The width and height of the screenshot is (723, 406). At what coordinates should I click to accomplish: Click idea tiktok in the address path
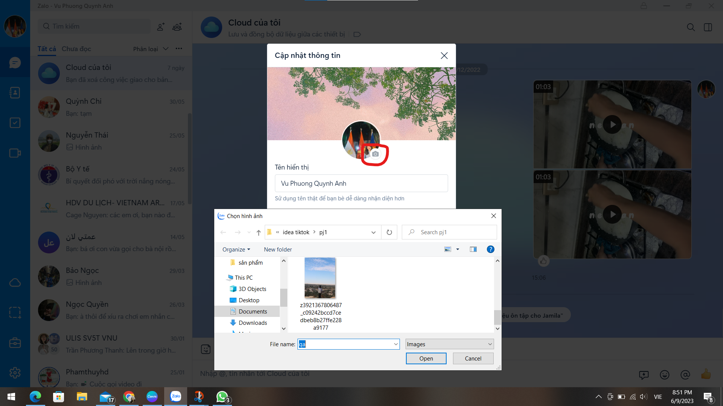pos(296,232)
